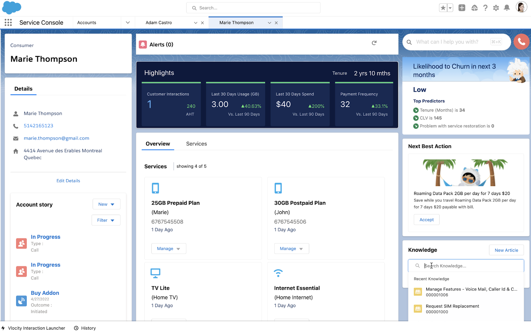The image size is (531, 334).
Task: Click the TV Lite monitor icon
Action: tap(155, 273)
